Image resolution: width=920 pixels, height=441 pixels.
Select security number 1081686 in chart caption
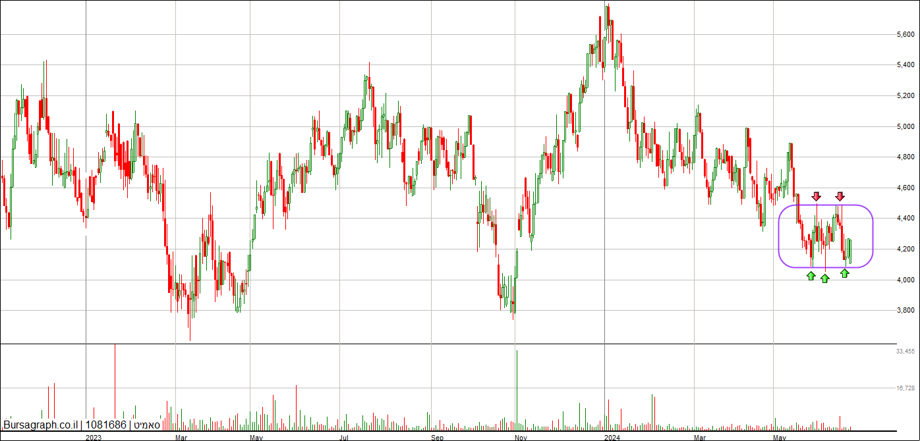pos(105,425)
